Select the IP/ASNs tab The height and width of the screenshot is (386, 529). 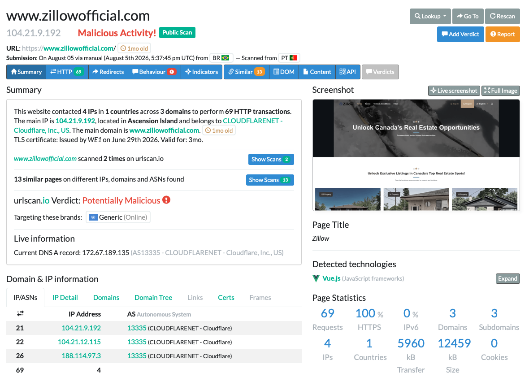pos(25,298)
